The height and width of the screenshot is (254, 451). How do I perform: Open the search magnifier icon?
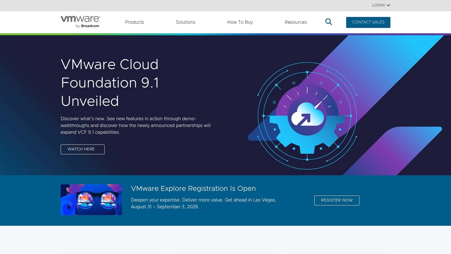tap(328, 22)
